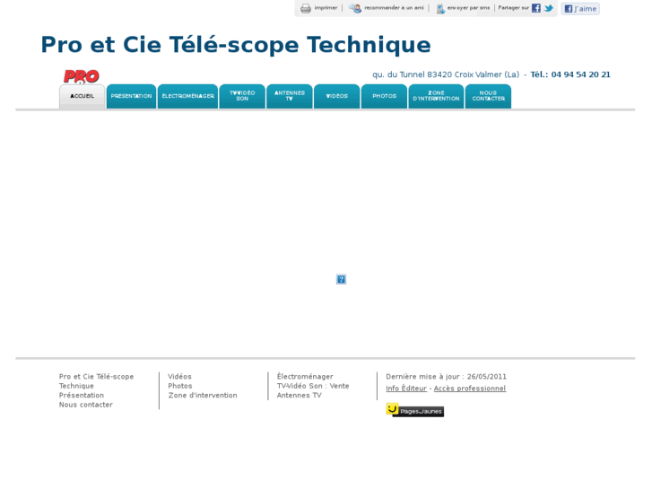Screen dimensions: 652x489
Task: Click the 'imprimer' link
Action: pos(326,7)
